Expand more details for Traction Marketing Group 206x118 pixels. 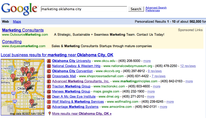(x=156, y=86)
